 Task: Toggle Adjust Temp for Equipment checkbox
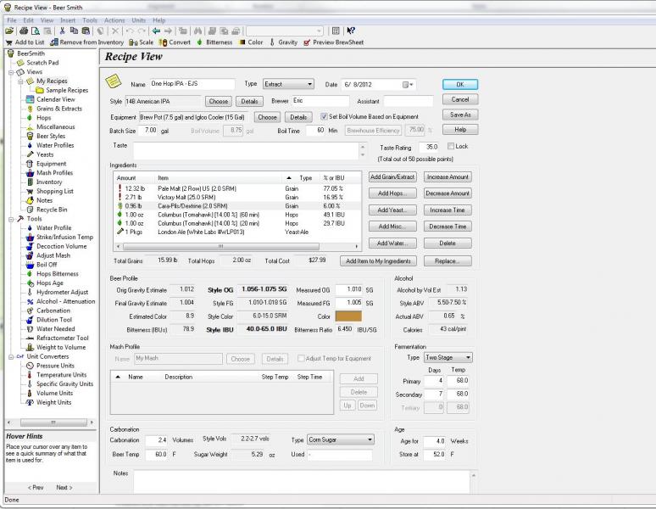300,358
